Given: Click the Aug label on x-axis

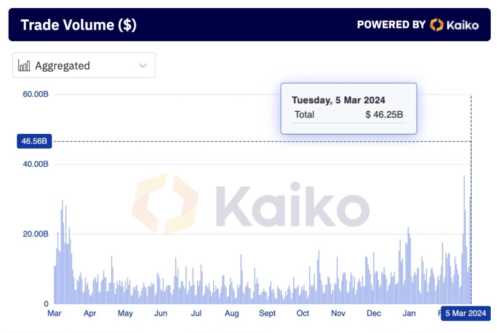Looking at the screenshot, I should pyautogui.click(x=232, y=313).
